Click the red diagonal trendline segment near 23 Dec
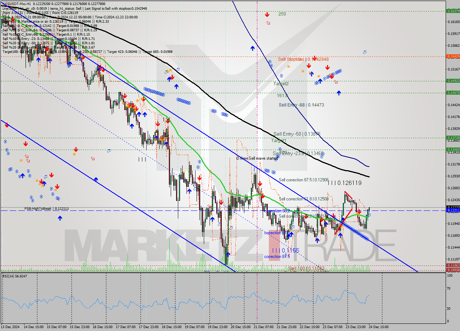 coord(343,222)
